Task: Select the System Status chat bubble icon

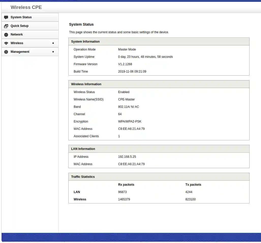Action: point(6,17)
